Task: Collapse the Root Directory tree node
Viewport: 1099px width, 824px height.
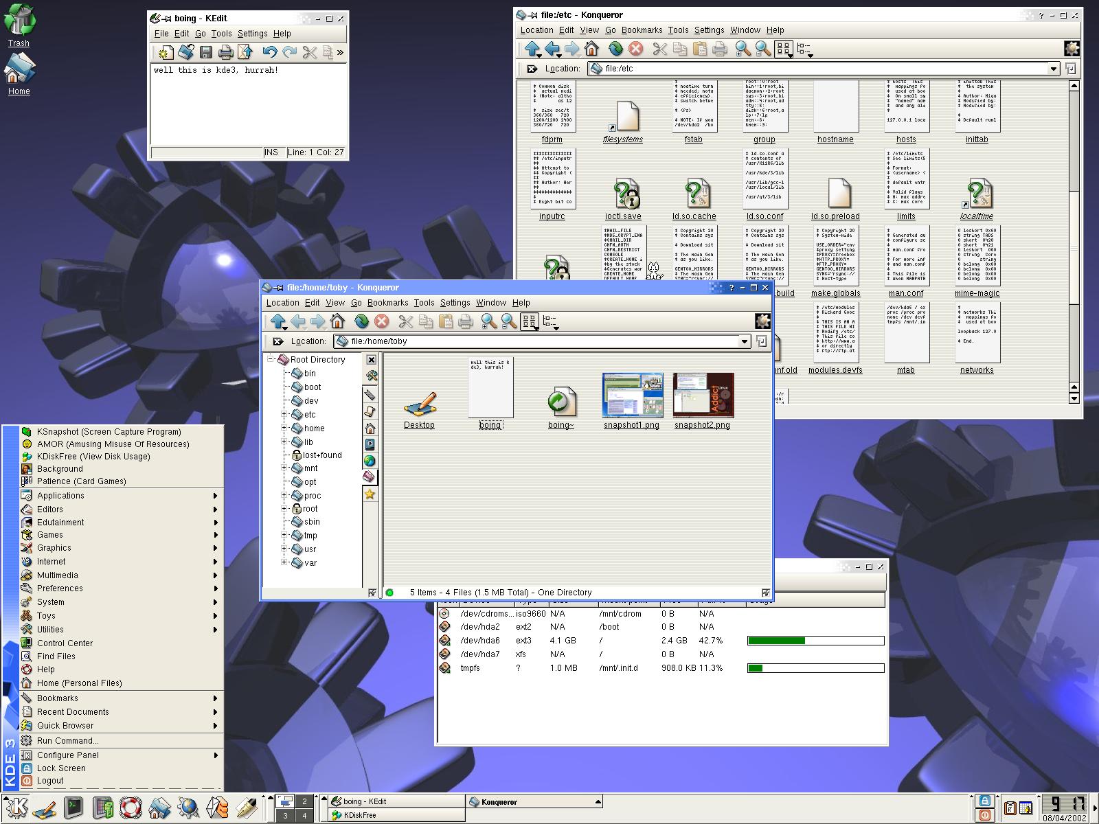Action: (271, 358)
